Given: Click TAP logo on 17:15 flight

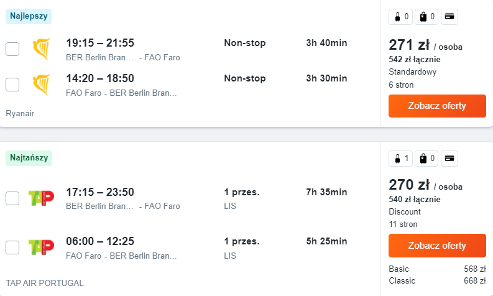Looking at the screenshot, I should coord(41,198).
